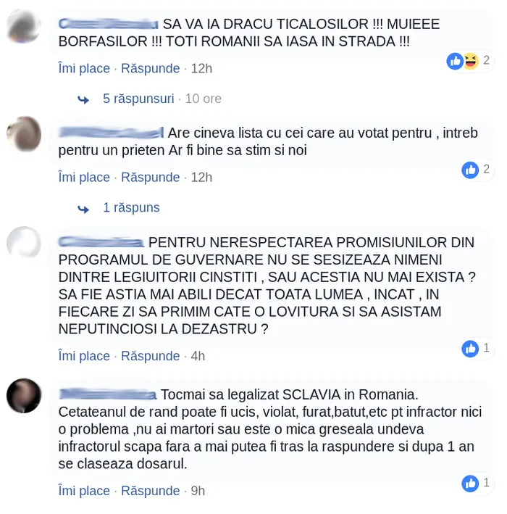This screenshot has width=507, height=514.
Task: Click Îmi place under the 'PENTRU NERESPECTAREA' comment
Action: [84, 356]
